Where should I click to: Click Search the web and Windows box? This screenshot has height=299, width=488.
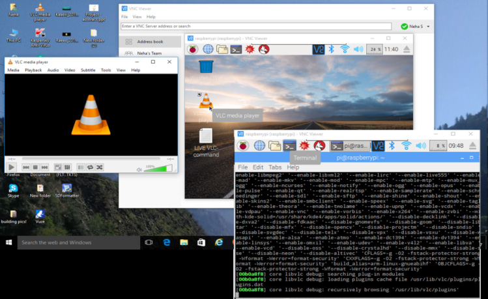pos(78,243)
